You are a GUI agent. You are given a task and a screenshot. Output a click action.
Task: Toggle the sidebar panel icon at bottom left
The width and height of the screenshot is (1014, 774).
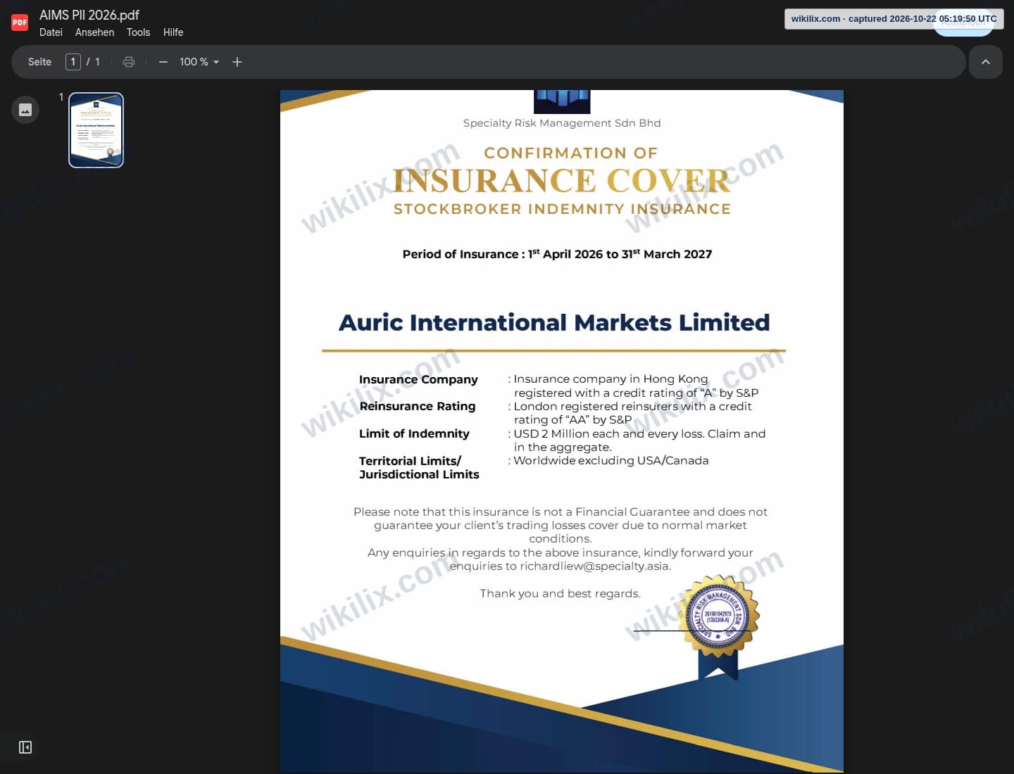(25, 747)
